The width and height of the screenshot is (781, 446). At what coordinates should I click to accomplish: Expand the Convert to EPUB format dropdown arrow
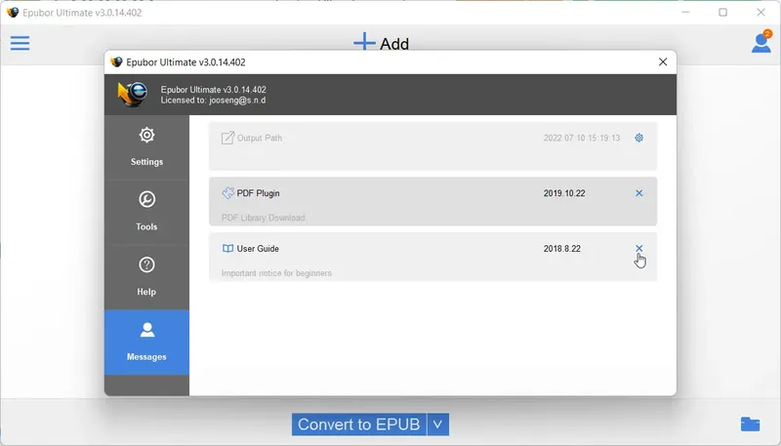click(x=437, y=425)
